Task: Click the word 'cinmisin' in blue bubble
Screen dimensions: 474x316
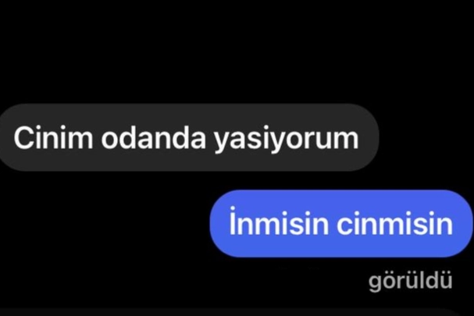Action: pos(394,224)
